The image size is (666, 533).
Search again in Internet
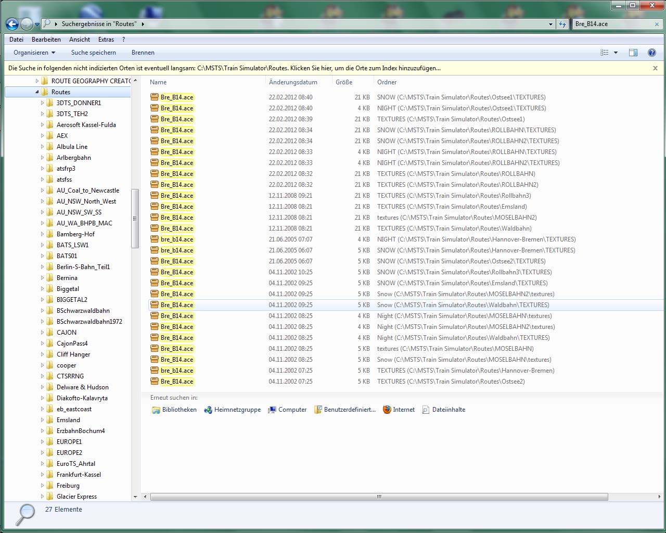pos(399,410)
